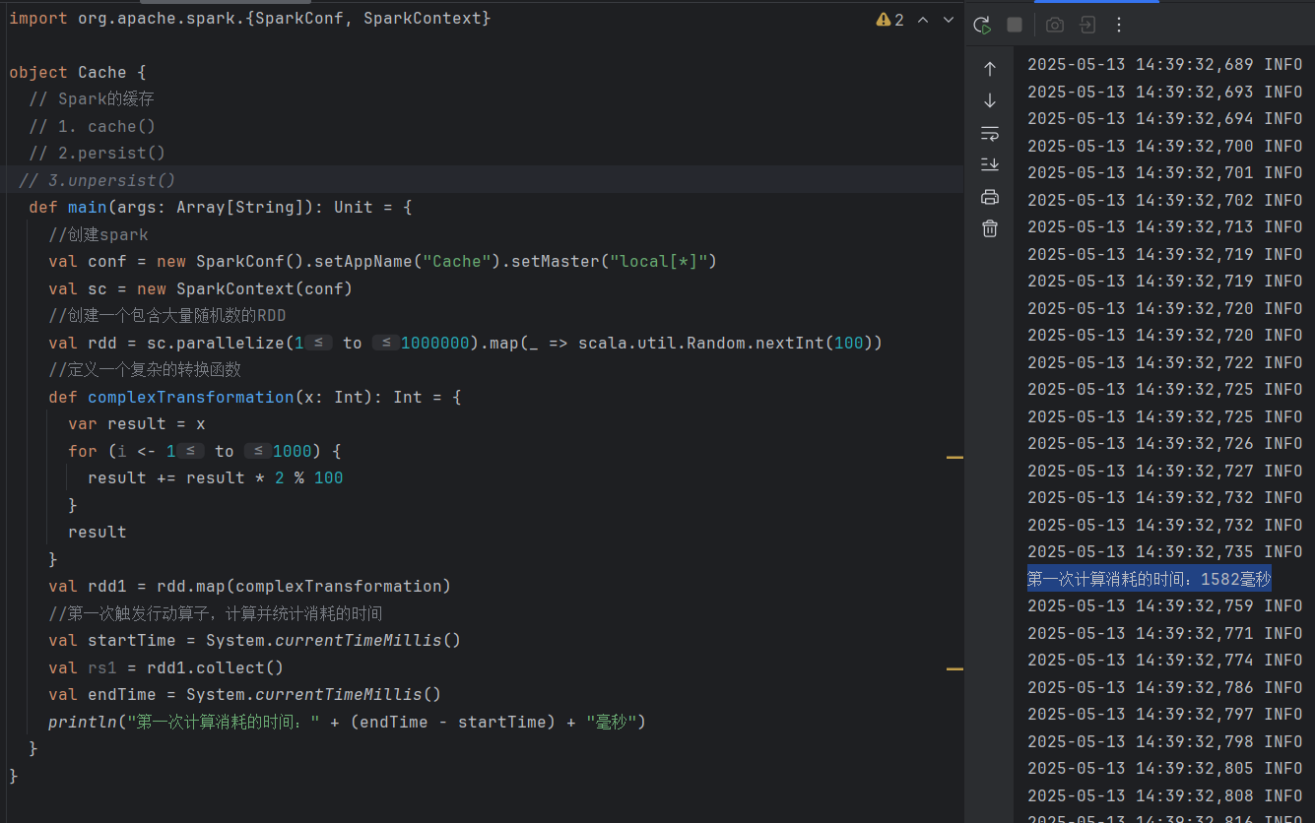Expand the next problem chevron near warnings count
The height and width of the screenshot is (823, 1315).
point(948,19)
